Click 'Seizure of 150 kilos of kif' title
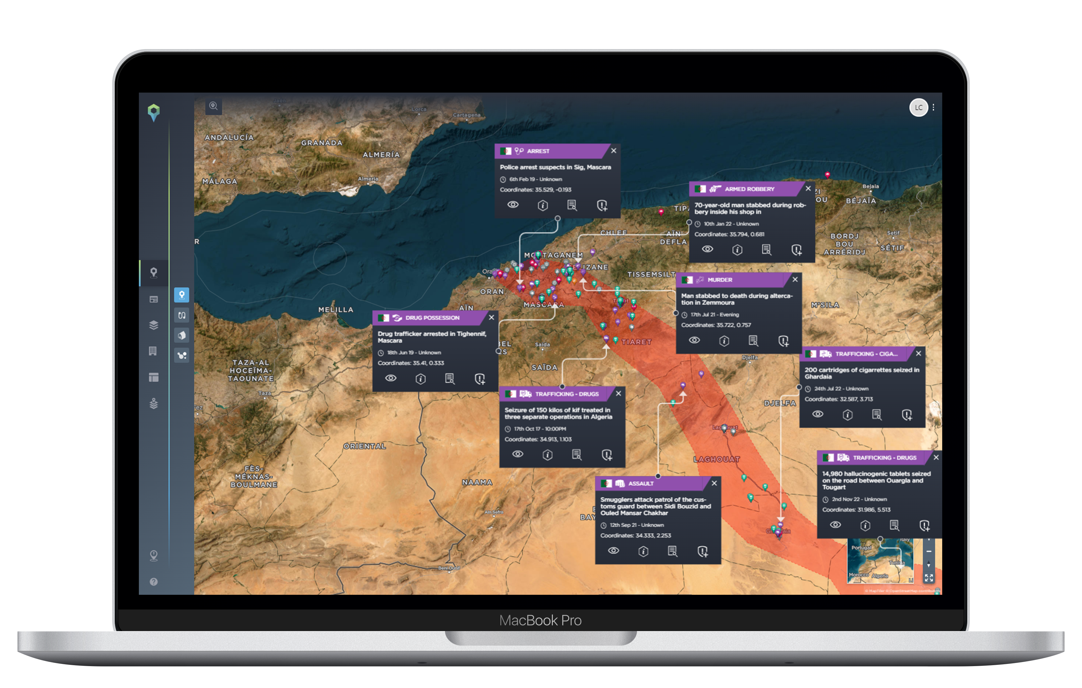This screenshot has width=1082, height=688. pos(558,413)
